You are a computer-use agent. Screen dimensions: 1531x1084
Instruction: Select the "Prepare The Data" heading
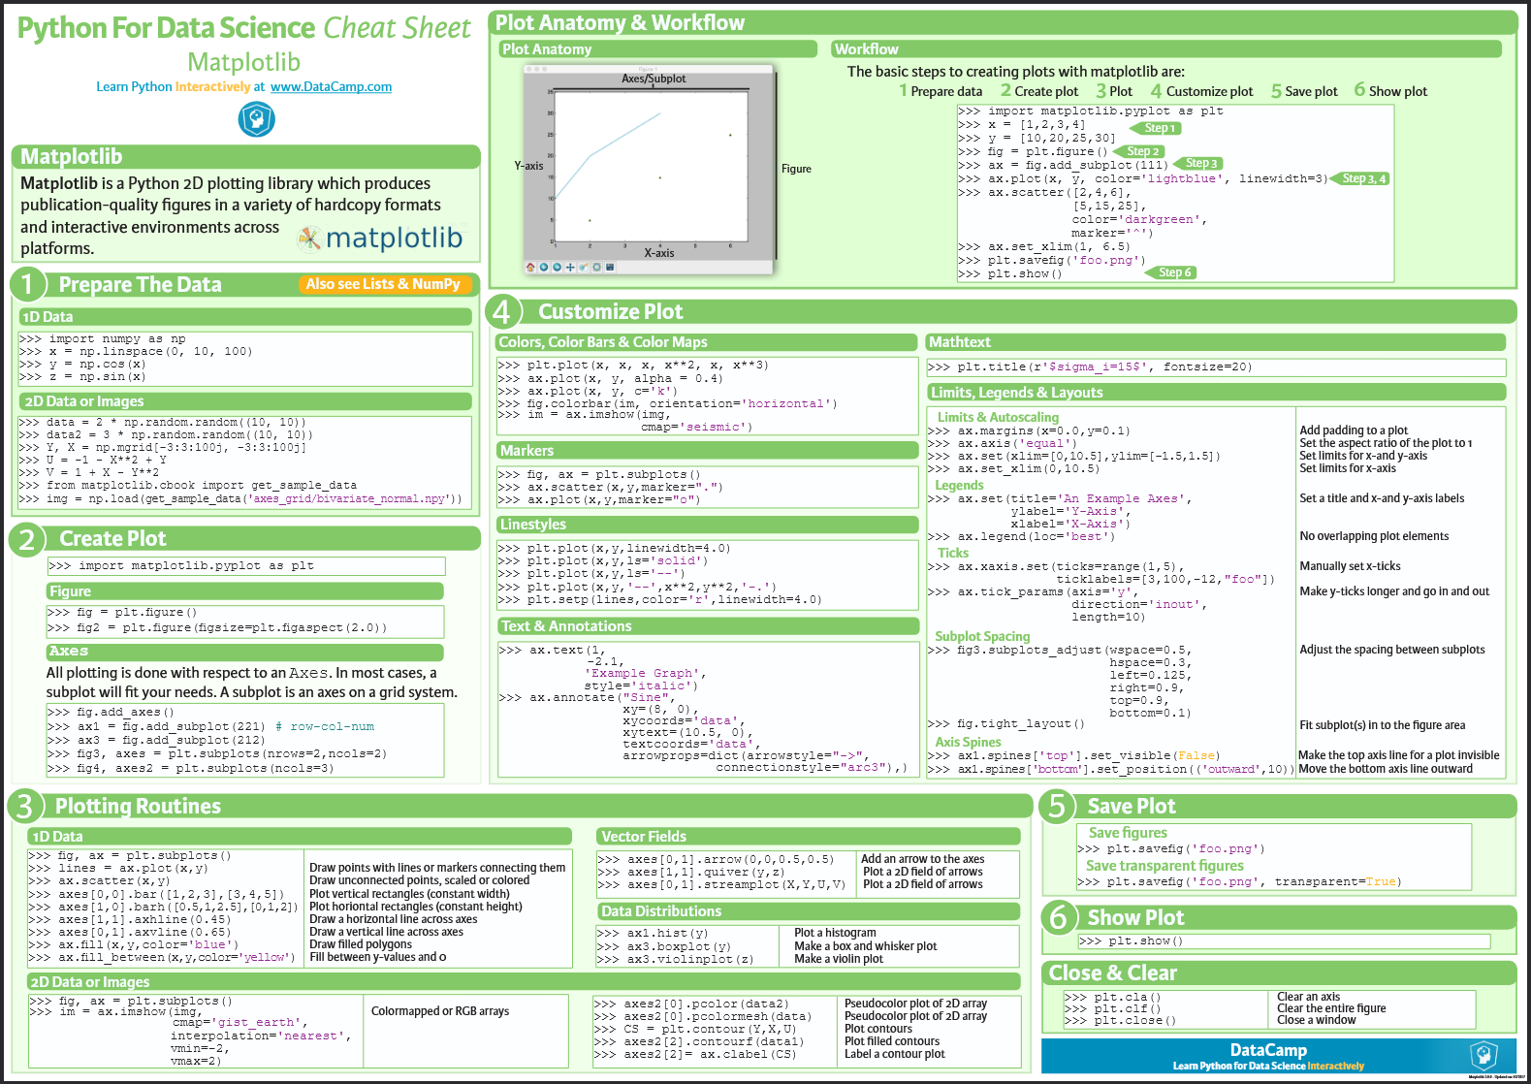[141, 284]
